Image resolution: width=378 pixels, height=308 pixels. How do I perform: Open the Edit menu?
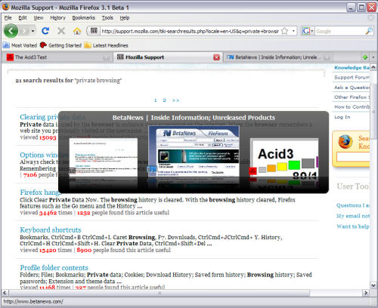(23, 18)
